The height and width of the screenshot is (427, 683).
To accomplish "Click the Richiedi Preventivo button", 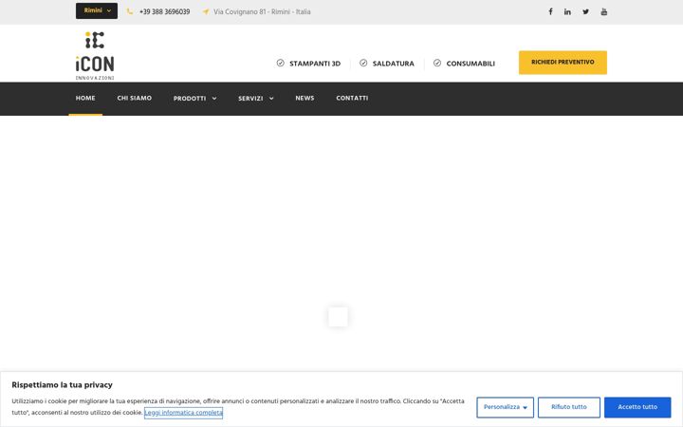I will point(563,63).
